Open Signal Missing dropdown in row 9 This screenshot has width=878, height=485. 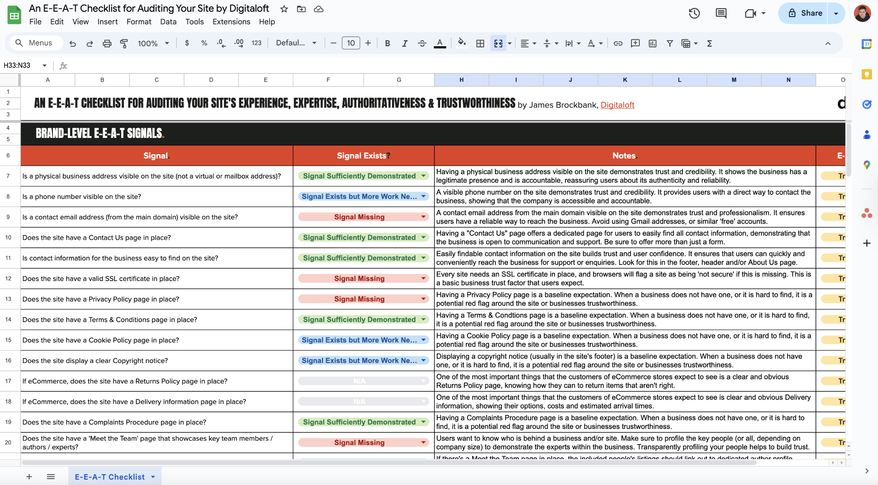tap(423, 217)
